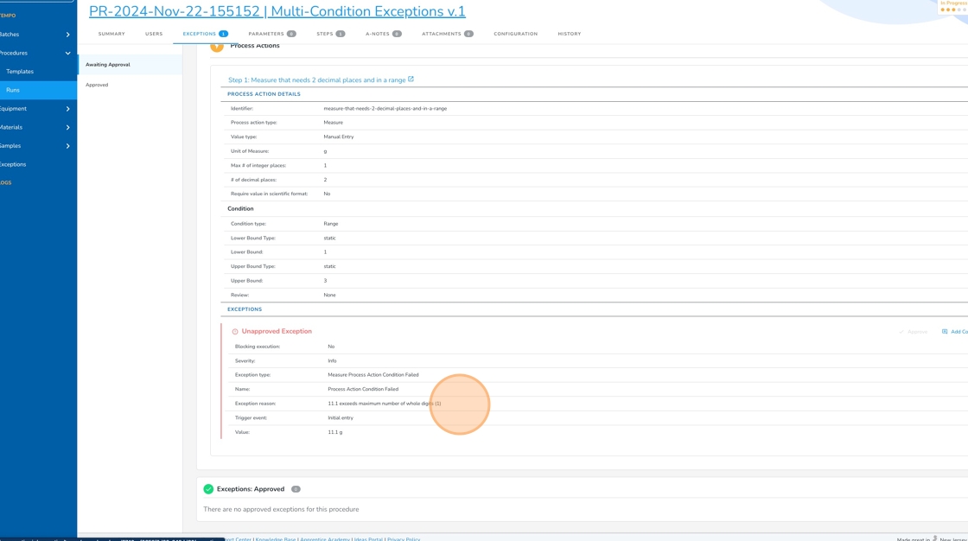
Task: Expand the Batches sidebar section
Action: [x=68, y=35]
